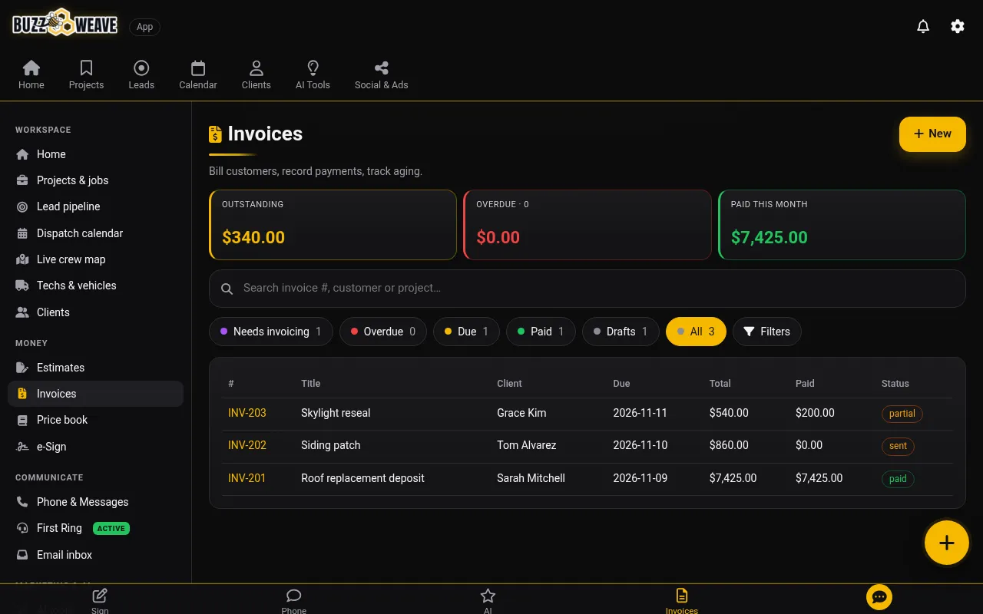Screen dimensions: 983x614
Task: Open AI star in the bottom bar
Action: 488,600
